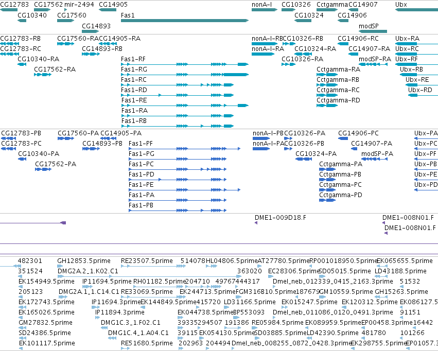Click protein Fas1-PE label
438x351 pixels.
141,185
